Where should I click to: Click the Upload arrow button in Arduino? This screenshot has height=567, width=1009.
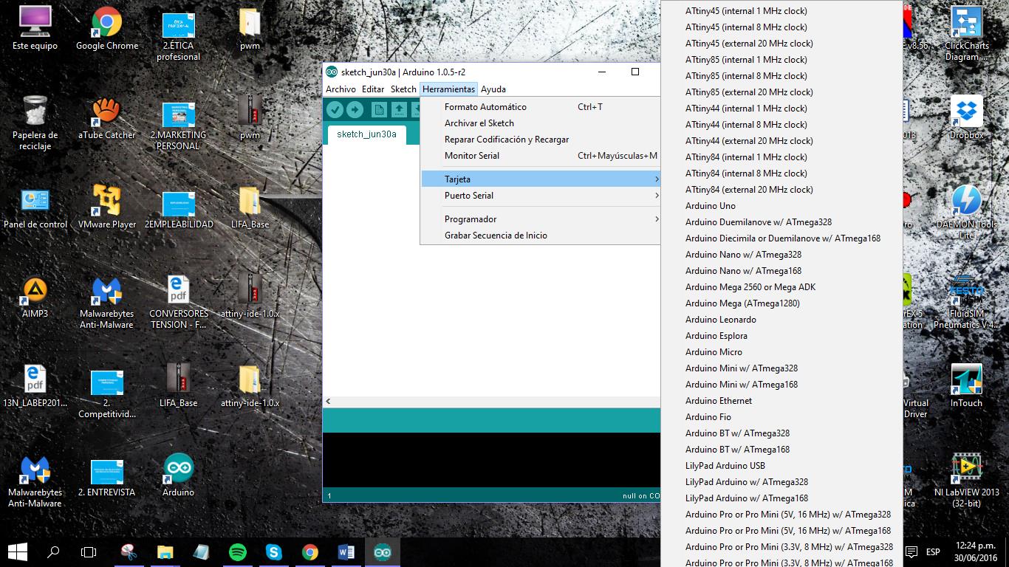click(x=355, y=109)
